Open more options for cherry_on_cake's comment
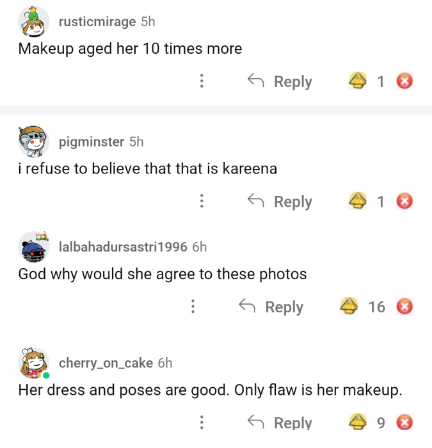This screenshot has height=448, width=432. coord(202,422)
